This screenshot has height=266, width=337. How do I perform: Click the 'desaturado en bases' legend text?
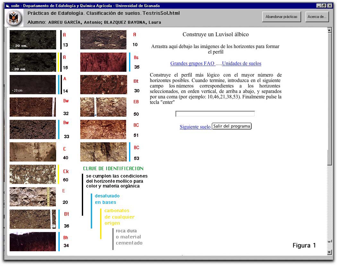(107, 199)
